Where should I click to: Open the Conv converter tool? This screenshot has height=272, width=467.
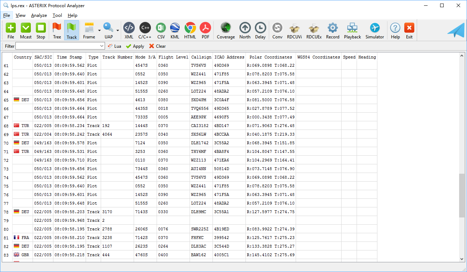(x=277, y=31)
